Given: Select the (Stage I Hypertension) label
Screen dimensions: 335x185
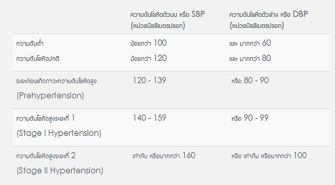Looking at the screenshot, I should click(59, 133).
